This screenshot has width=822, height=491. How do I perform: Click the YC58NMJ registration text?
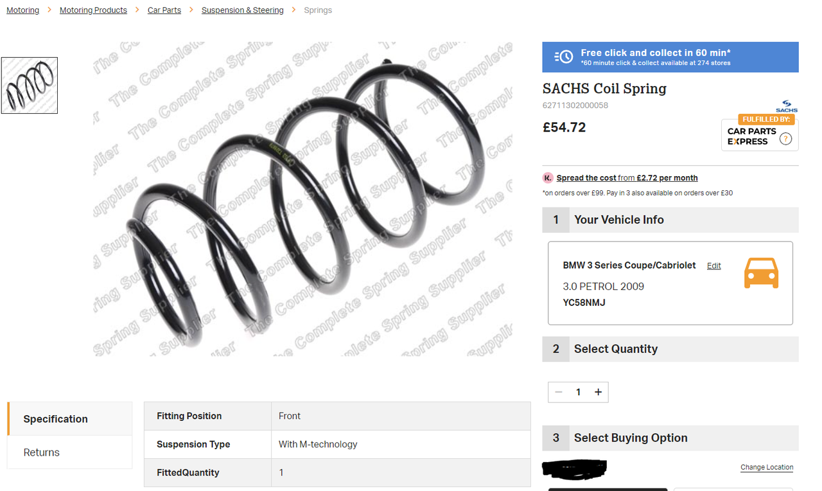point(584,302)
